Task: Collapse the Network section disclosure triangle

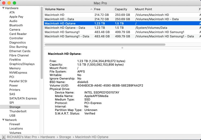Action: point(3,120)
